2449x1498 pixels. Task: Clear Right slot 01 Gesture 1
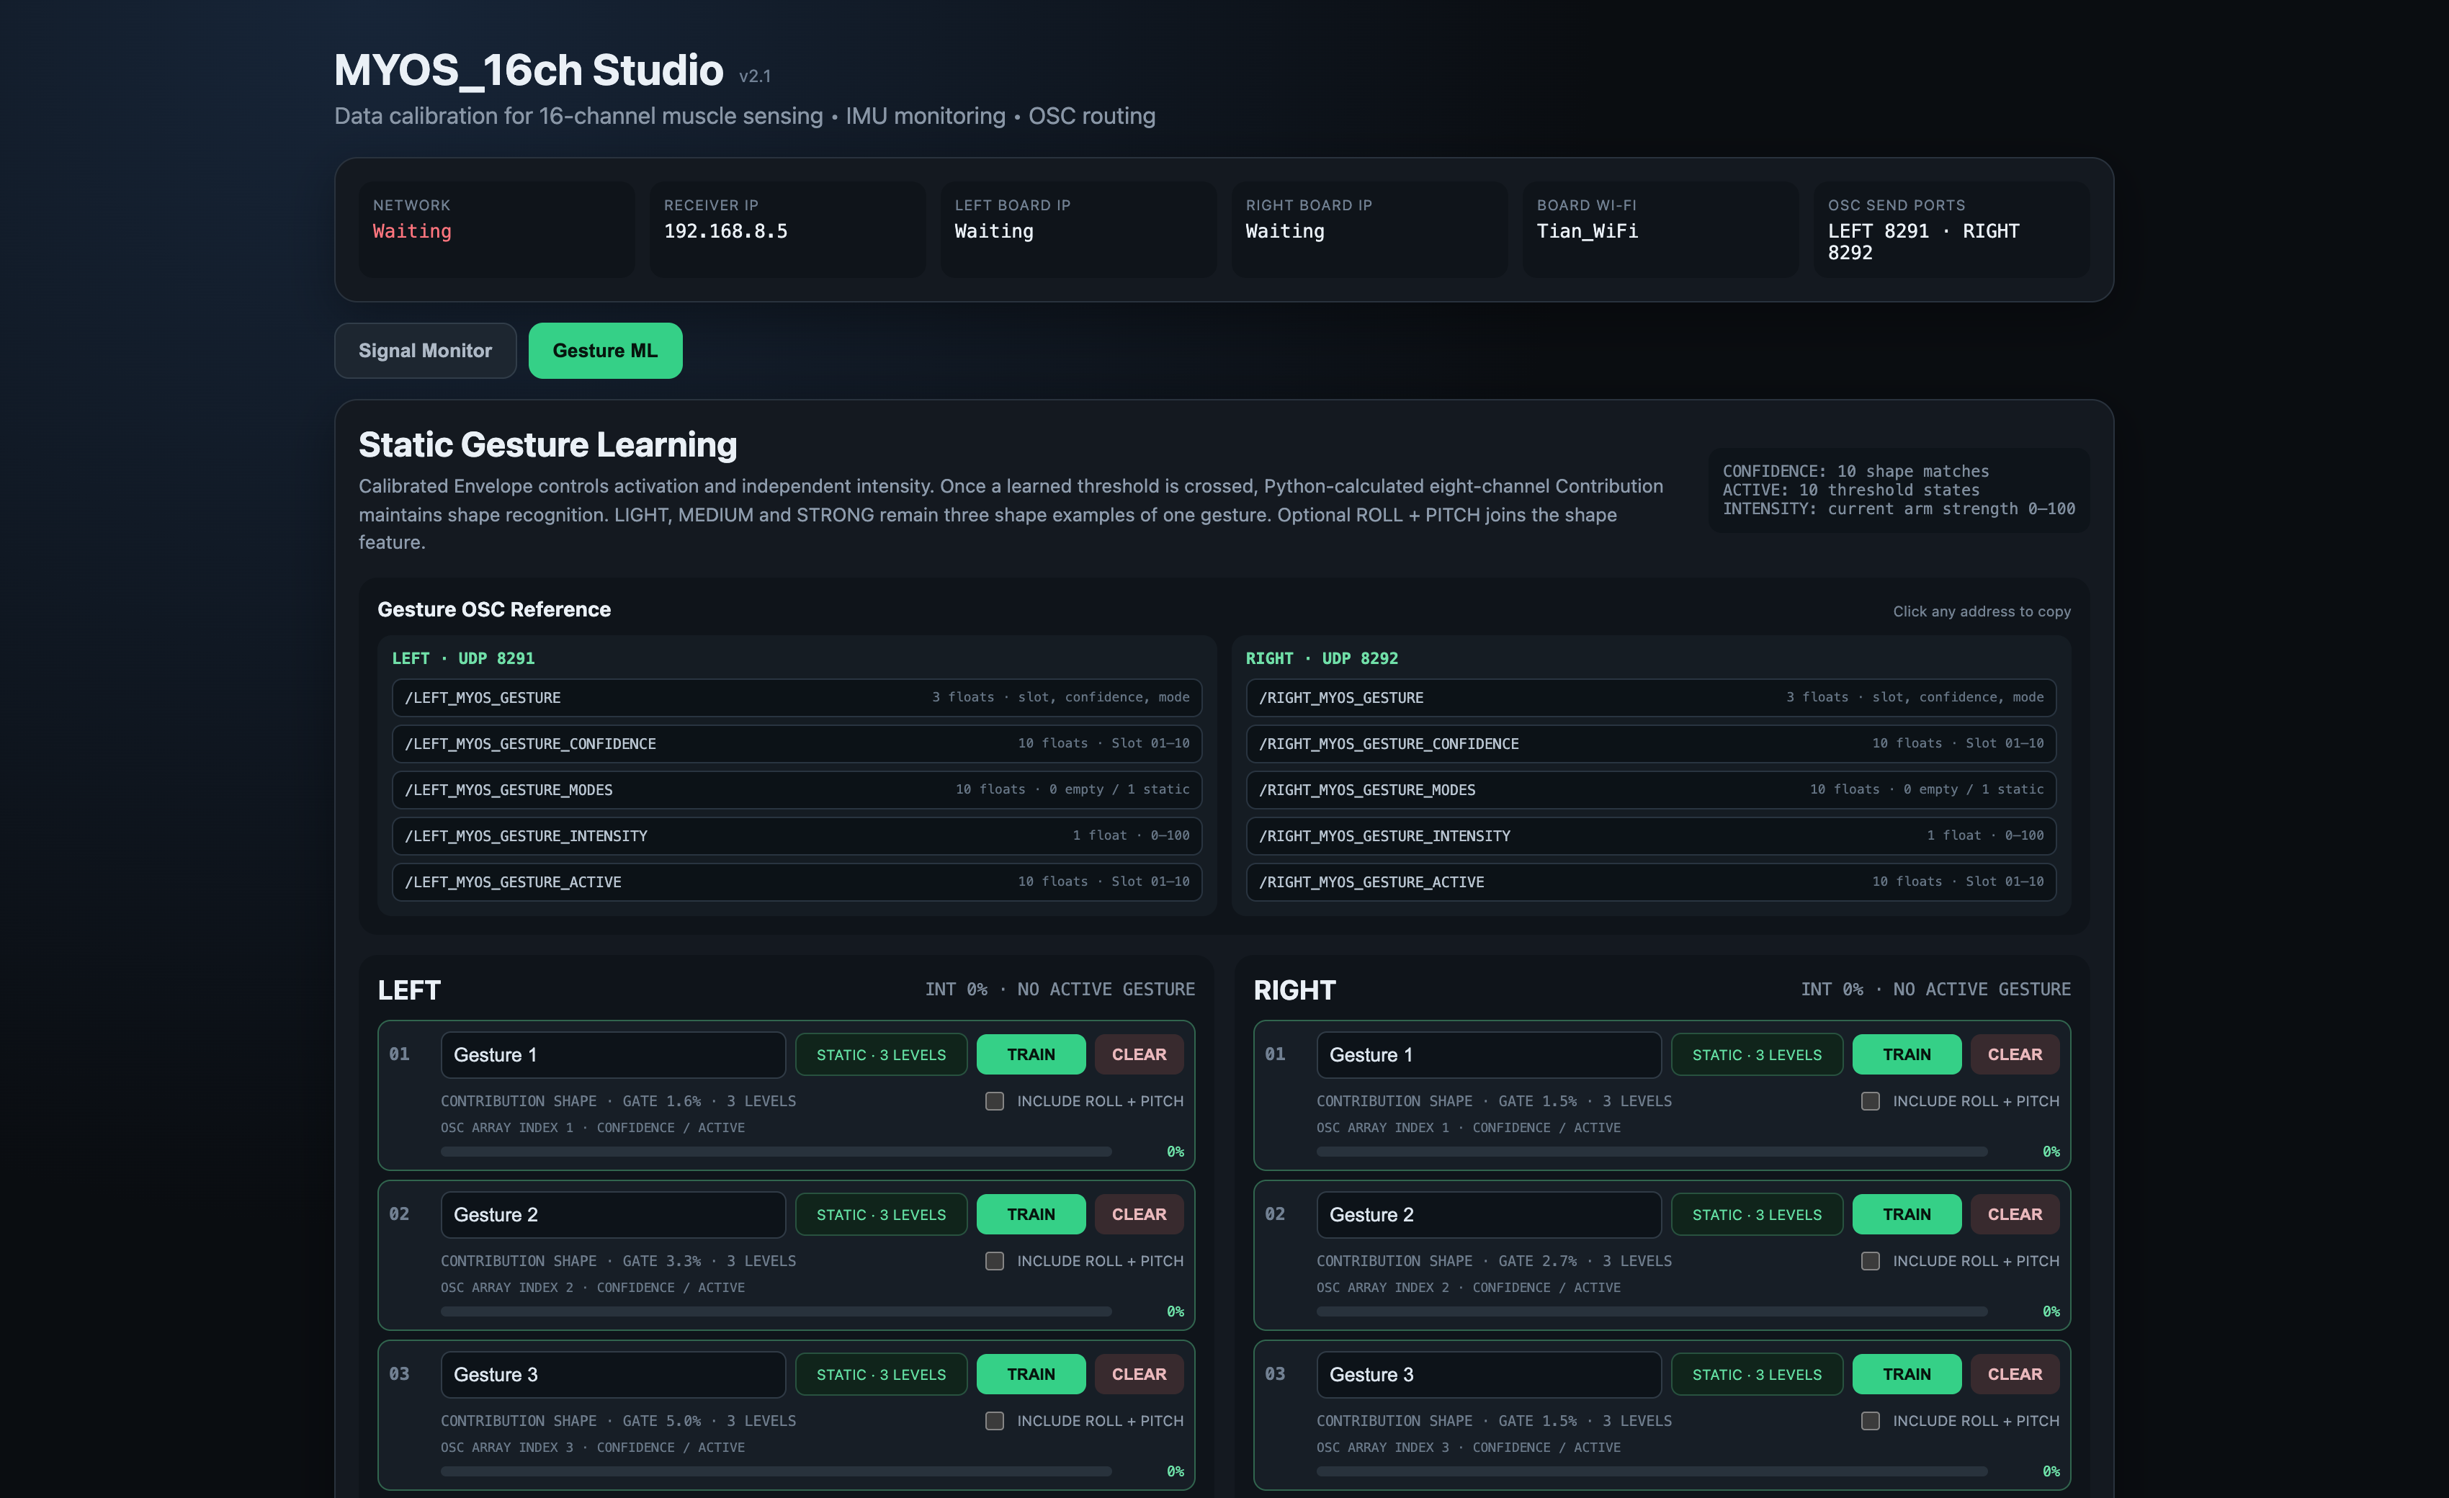(2015, 1054)
